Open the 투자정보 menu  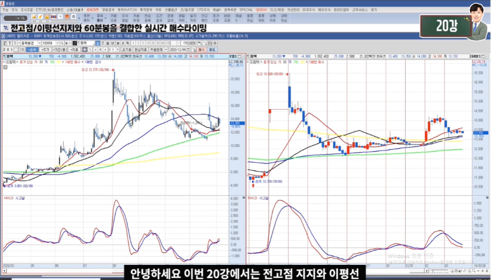[147, 10]
